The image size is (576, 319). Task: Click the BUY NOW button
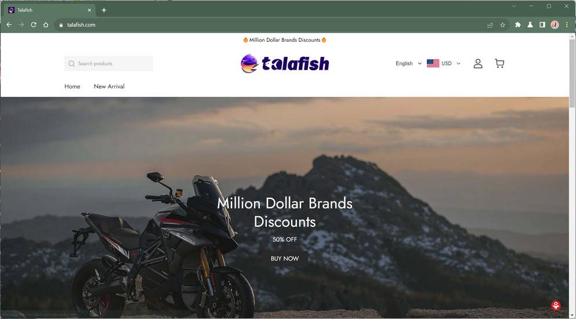[285, 258]
